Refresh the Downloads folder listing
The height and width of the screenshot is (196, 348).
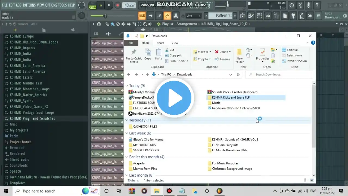(x=238, y=75)
